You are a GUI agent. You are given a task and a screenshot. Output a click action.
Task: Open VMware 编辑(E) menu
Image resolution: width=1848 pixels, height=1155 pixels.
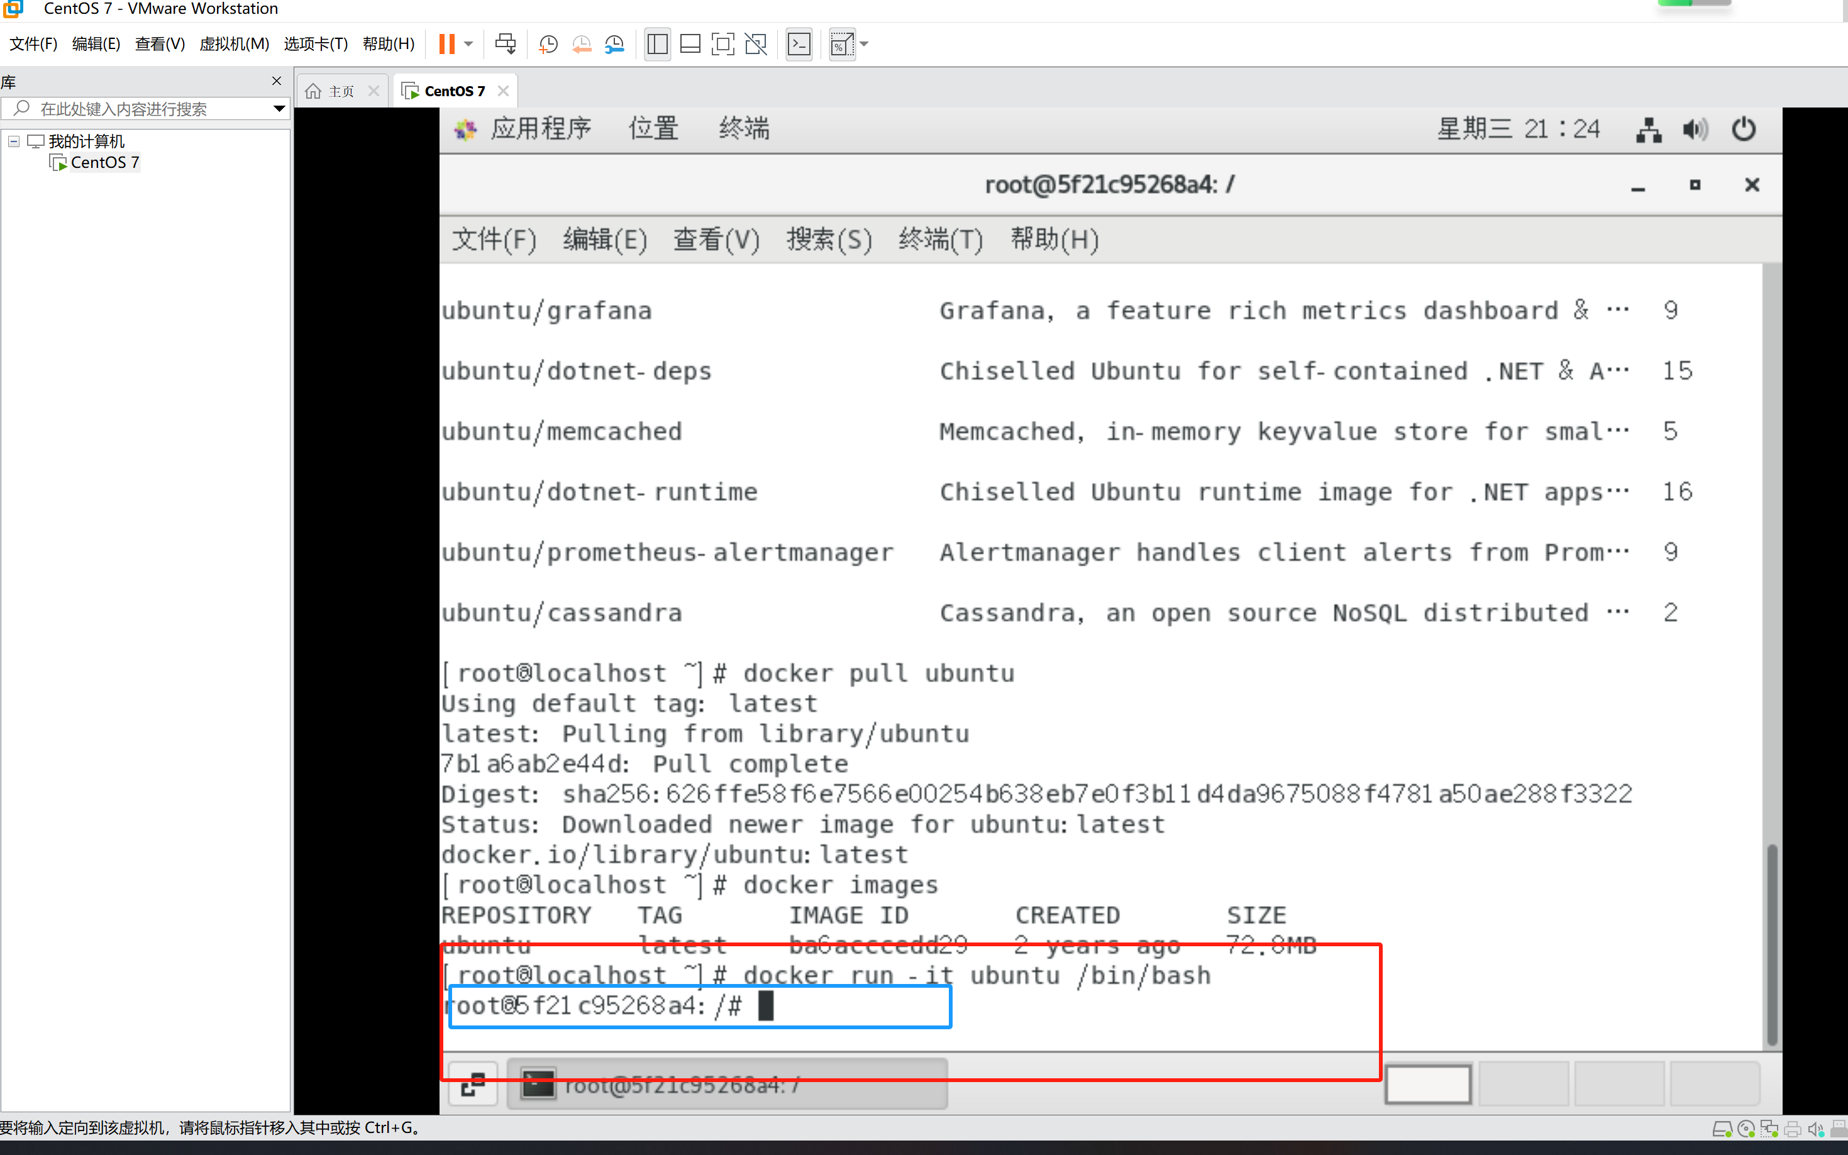[96, 43]
